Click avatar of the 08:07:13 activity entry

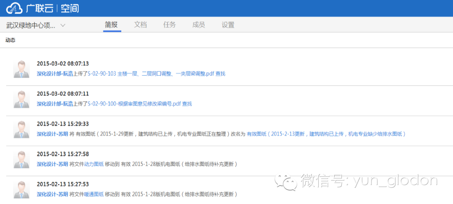21,69
